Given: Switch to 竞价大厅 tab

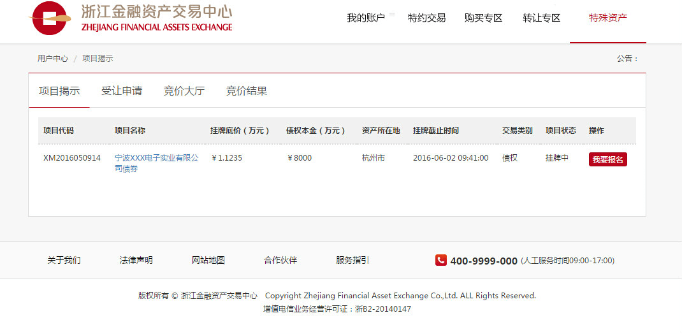Looking at the screenshot, I should [184, 91].
